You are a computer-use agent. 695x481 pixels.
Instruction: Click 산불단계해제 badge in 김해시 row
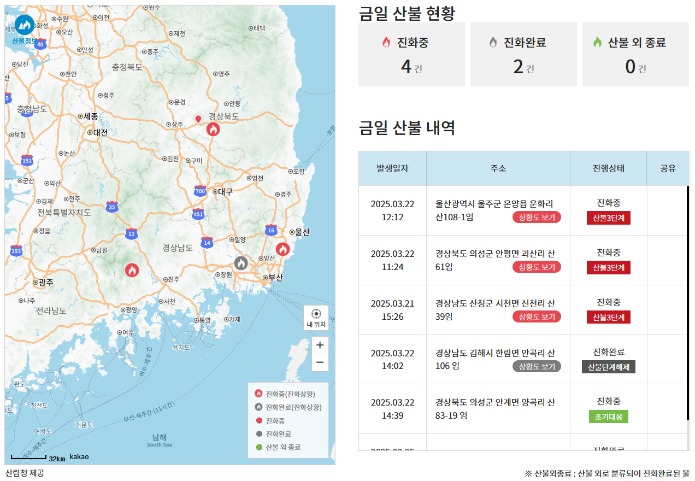609,367
